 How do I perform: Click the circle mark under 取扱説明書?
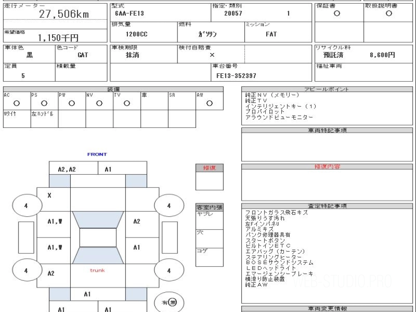389,14
